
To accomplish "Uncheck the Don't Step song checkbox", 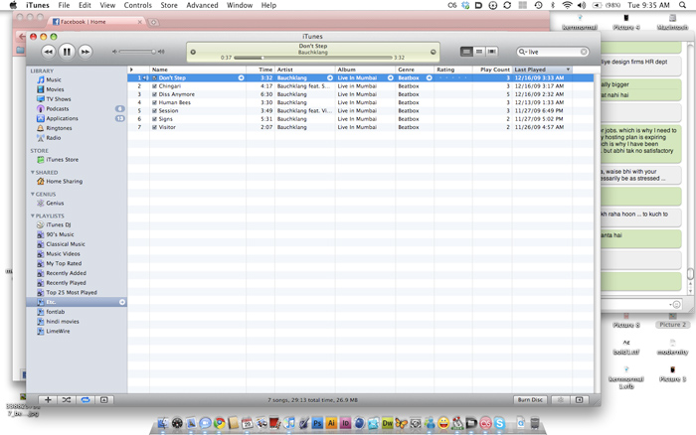I will [154, 78].
